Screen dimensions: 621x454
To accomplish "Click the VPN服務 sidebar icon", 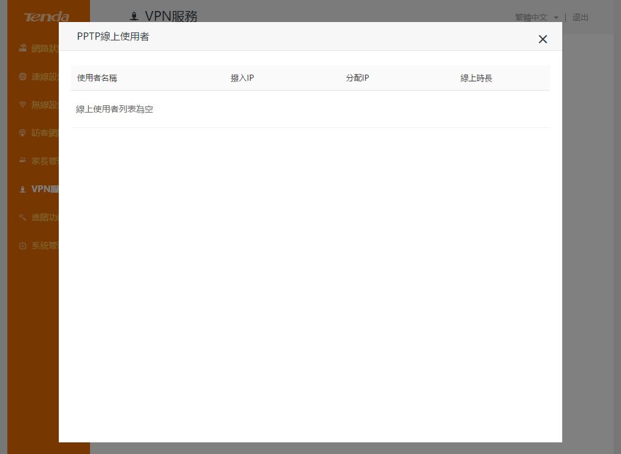I will tap(23, 189).
